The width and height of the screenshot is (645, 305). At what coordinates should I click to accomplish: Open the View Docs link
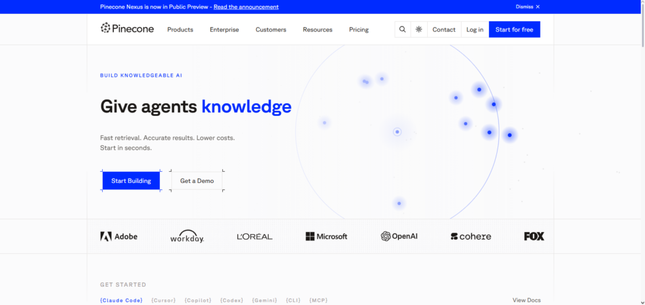[527, 301]
